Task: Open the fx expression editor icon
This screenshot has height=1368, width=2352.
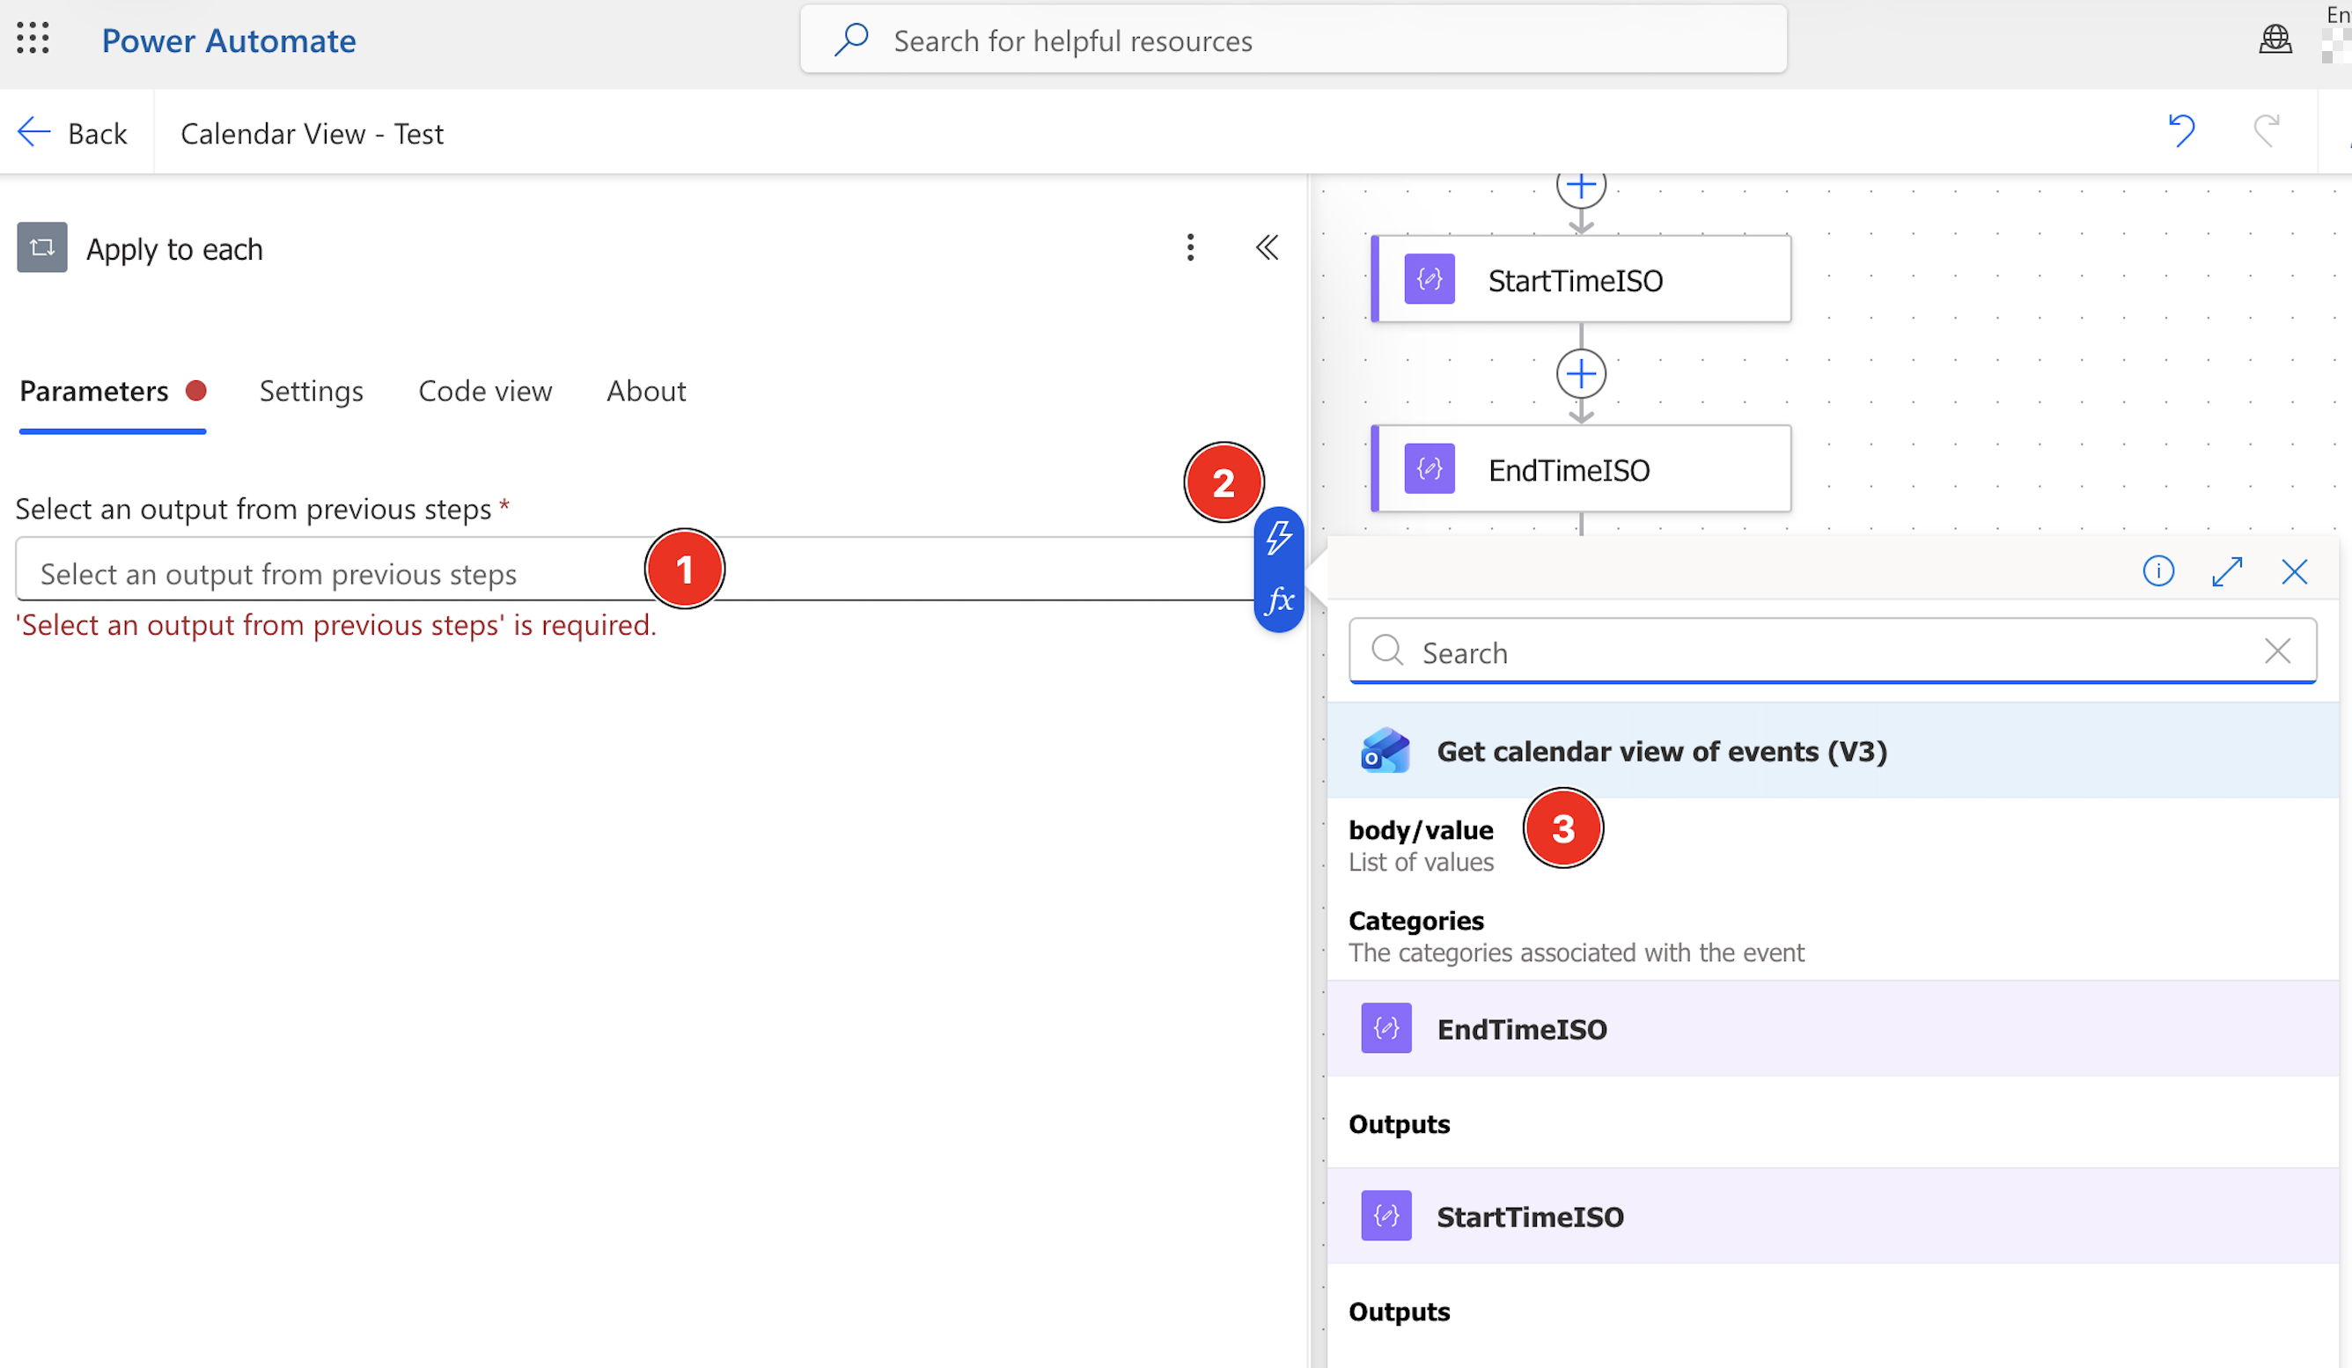Action: coord(1279,599)
